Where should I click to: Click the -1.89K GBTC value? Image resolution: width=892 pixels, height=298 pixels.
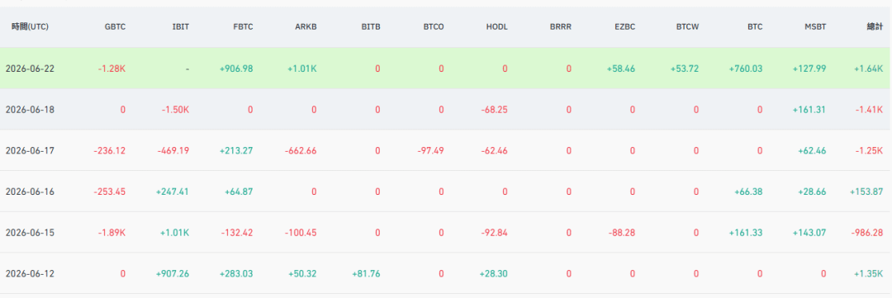(111, 233)
